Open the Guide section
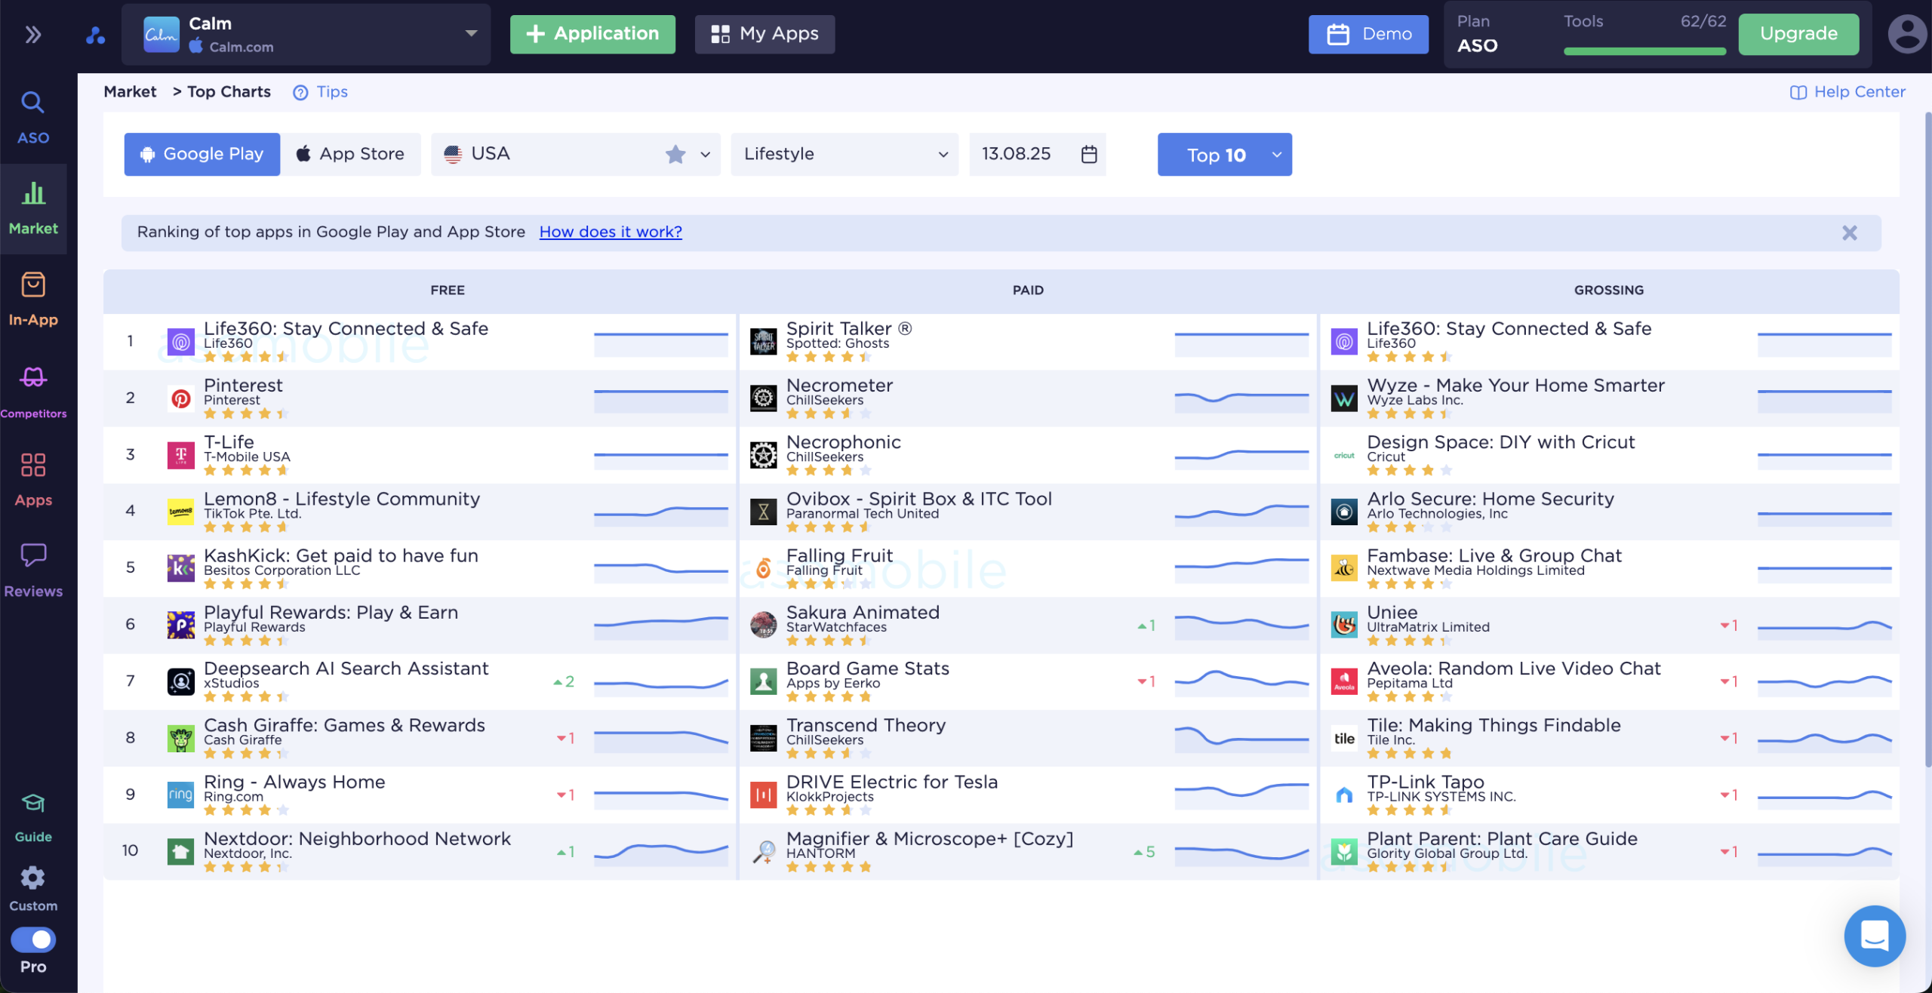The width and height of the screenshot is (1932, 993). click(32, 817)
